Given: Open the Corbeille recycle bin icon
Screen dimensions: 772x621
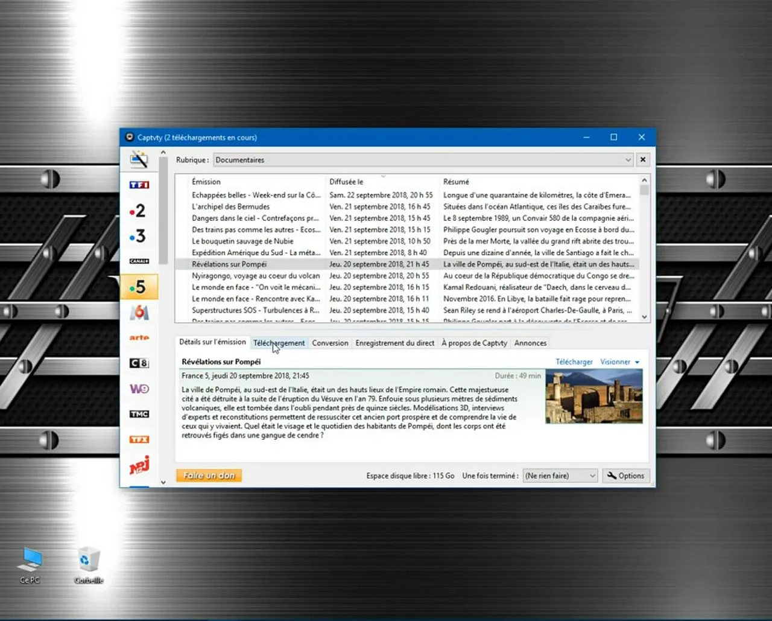Looking at the screenshot, I should 89,565.
